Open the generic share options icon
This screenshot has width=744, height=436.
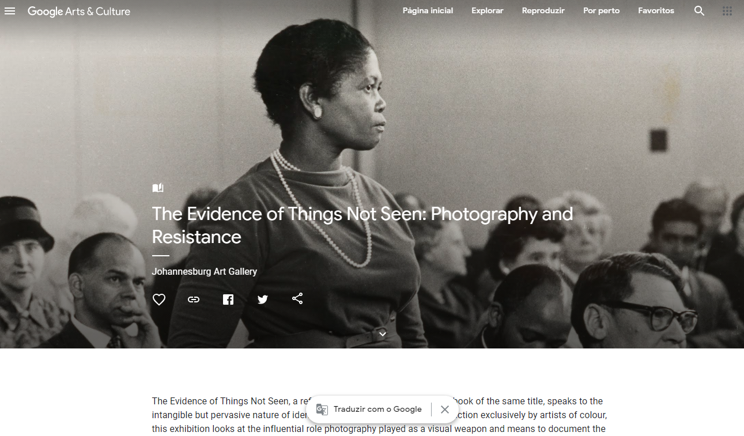coord(297,299)
